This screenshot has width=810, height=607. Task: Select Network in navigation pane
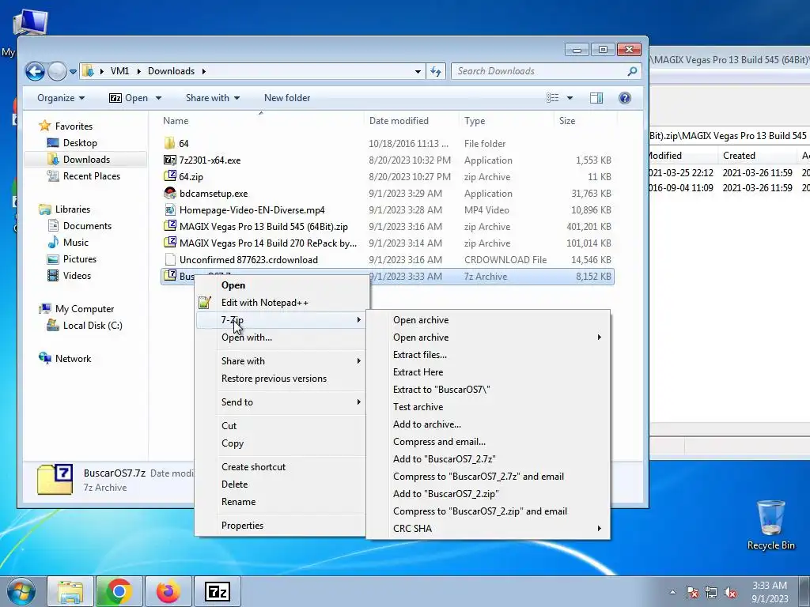pos(72,359)
